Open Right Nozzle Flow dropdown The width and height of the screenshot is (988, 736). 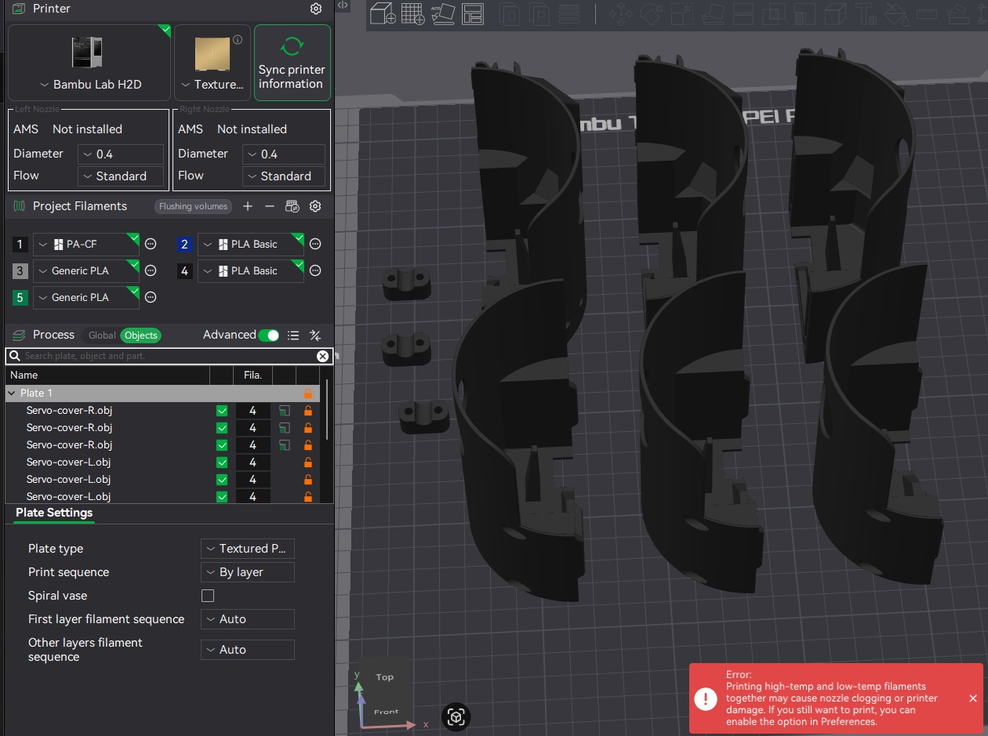[x=285, y=176]
